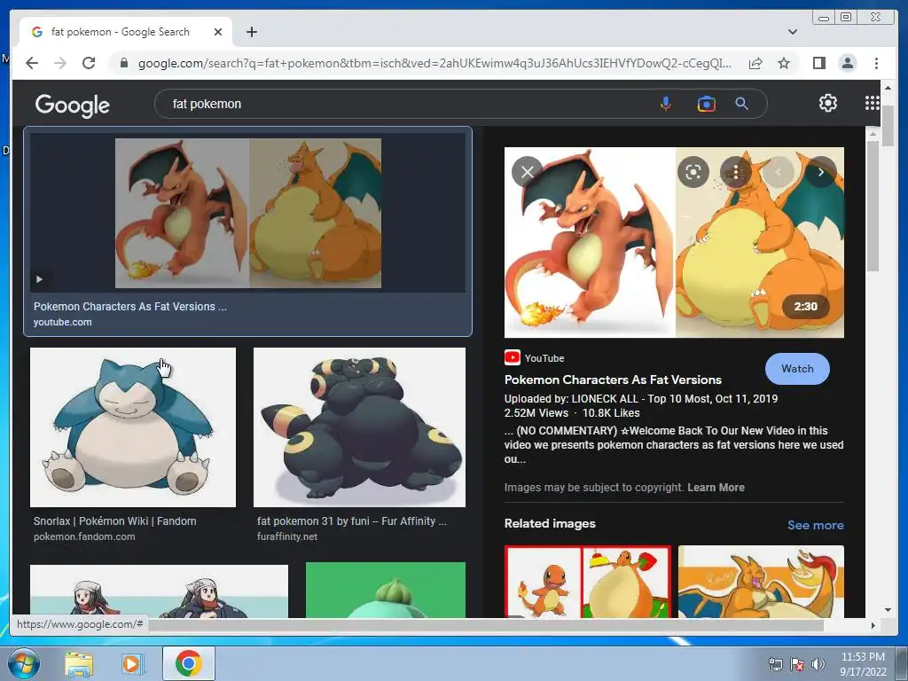Viewport: 908px width, 681px height.
Task: Open the Google apps grid
Action: 872,103
